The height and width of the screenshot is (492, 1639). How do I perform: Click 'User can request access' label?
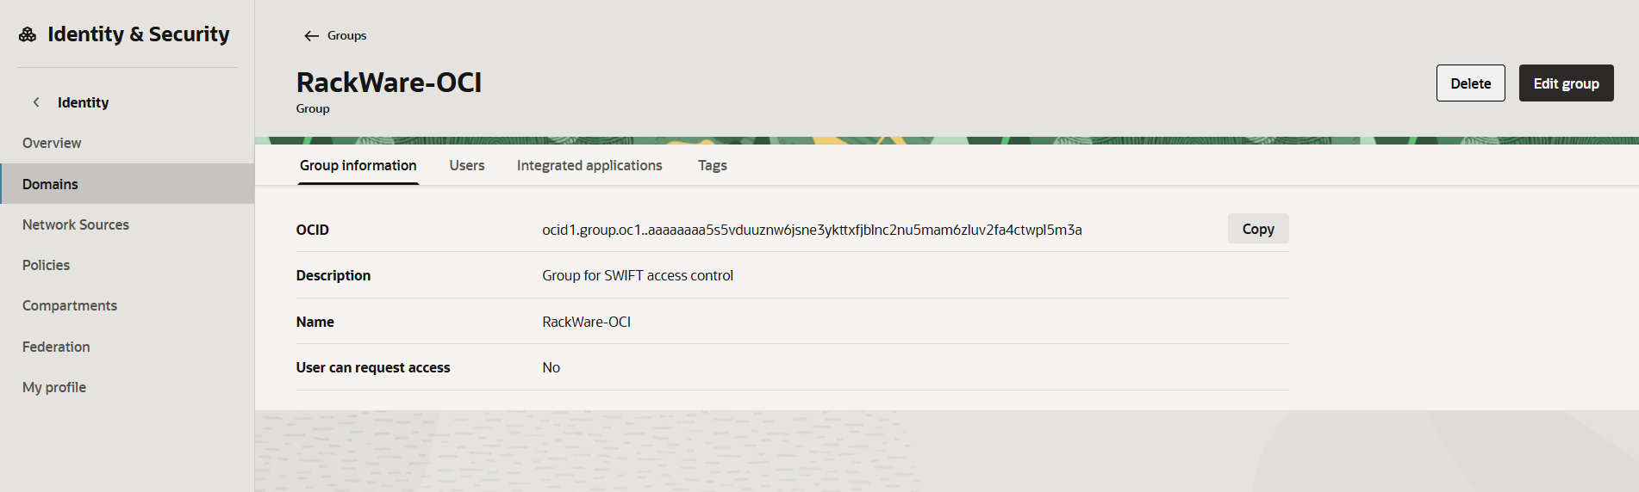coord(372,367)
